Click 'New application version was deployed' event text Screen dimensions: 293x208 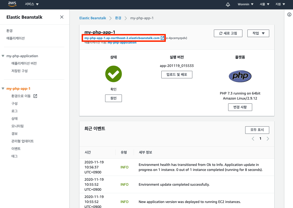pyautogui.click(x=190, y=202)
